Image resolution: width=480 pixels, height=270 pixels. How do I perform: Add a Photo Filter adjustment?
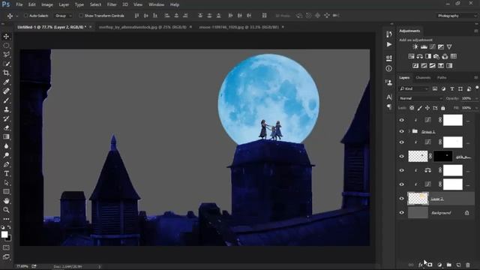point(436,56)
